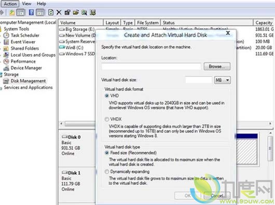
Task: Click the System Reserved drive icon
Action: [62, 42]
